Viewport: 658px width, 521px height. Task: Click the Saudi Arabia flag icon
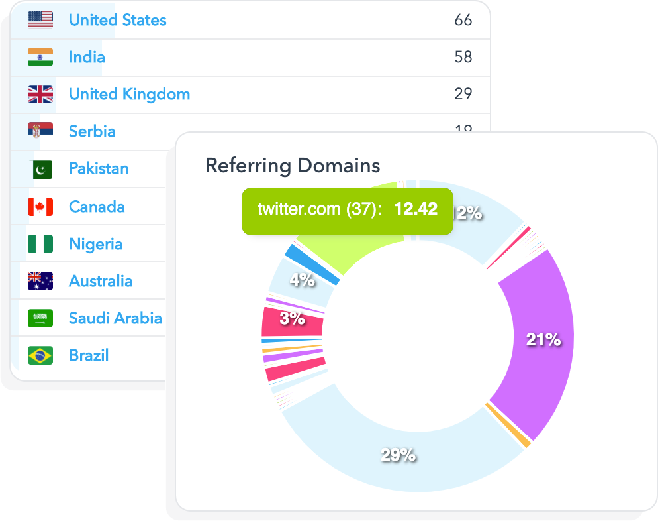40,318
